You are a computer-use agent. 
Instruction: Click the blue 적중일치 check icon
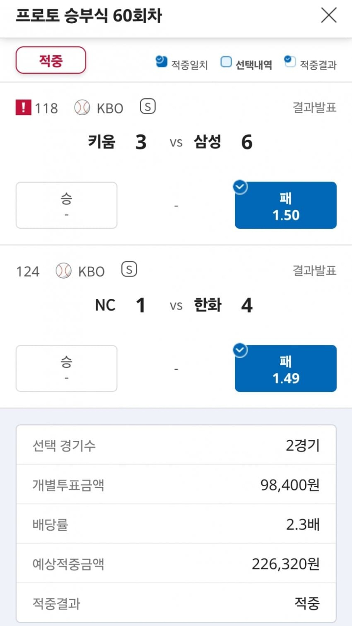pos(159,60)
